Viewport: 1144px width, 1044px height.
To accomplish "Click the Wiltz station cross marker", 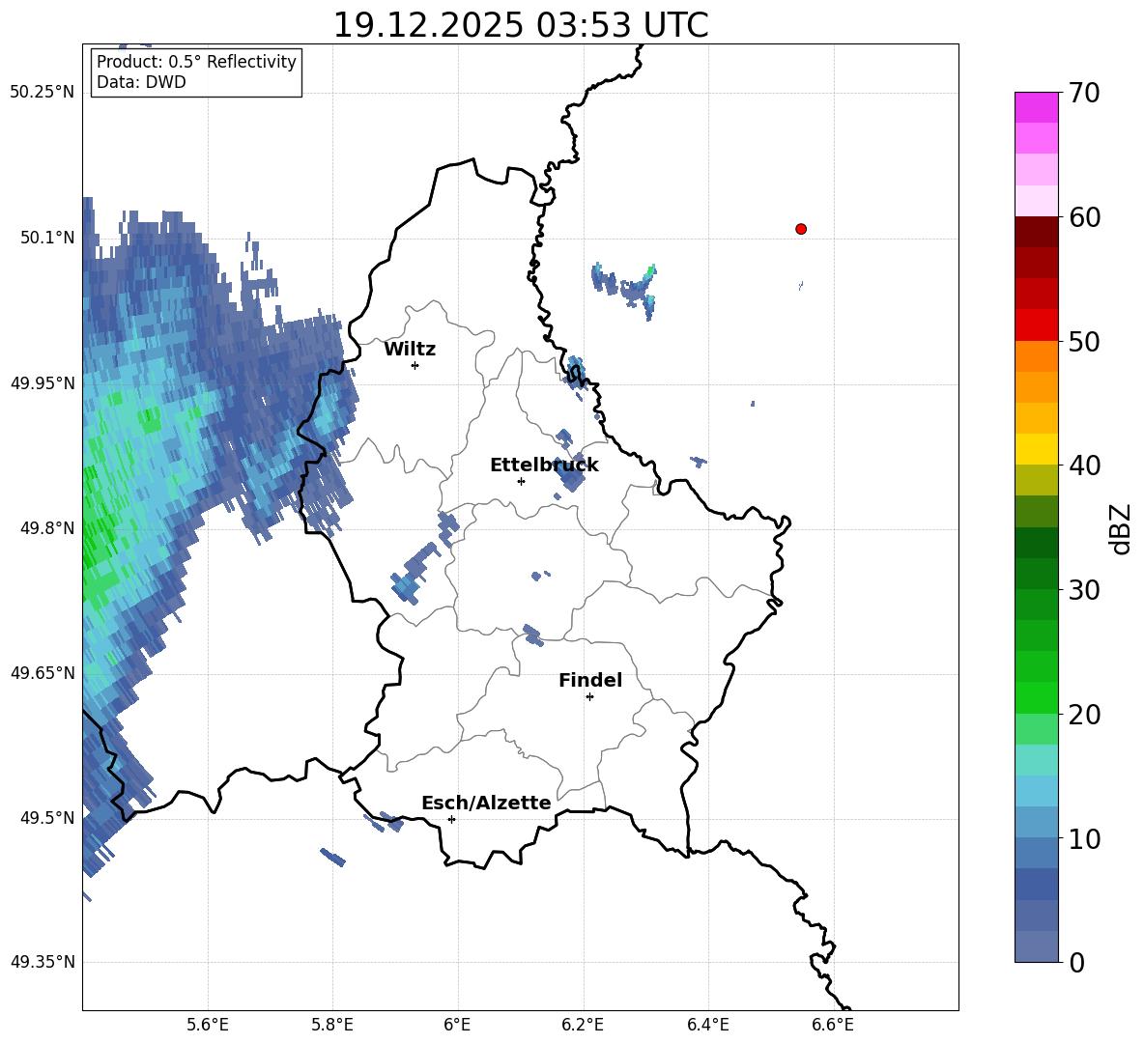I will pyautogui.click(x=415, y=365).
